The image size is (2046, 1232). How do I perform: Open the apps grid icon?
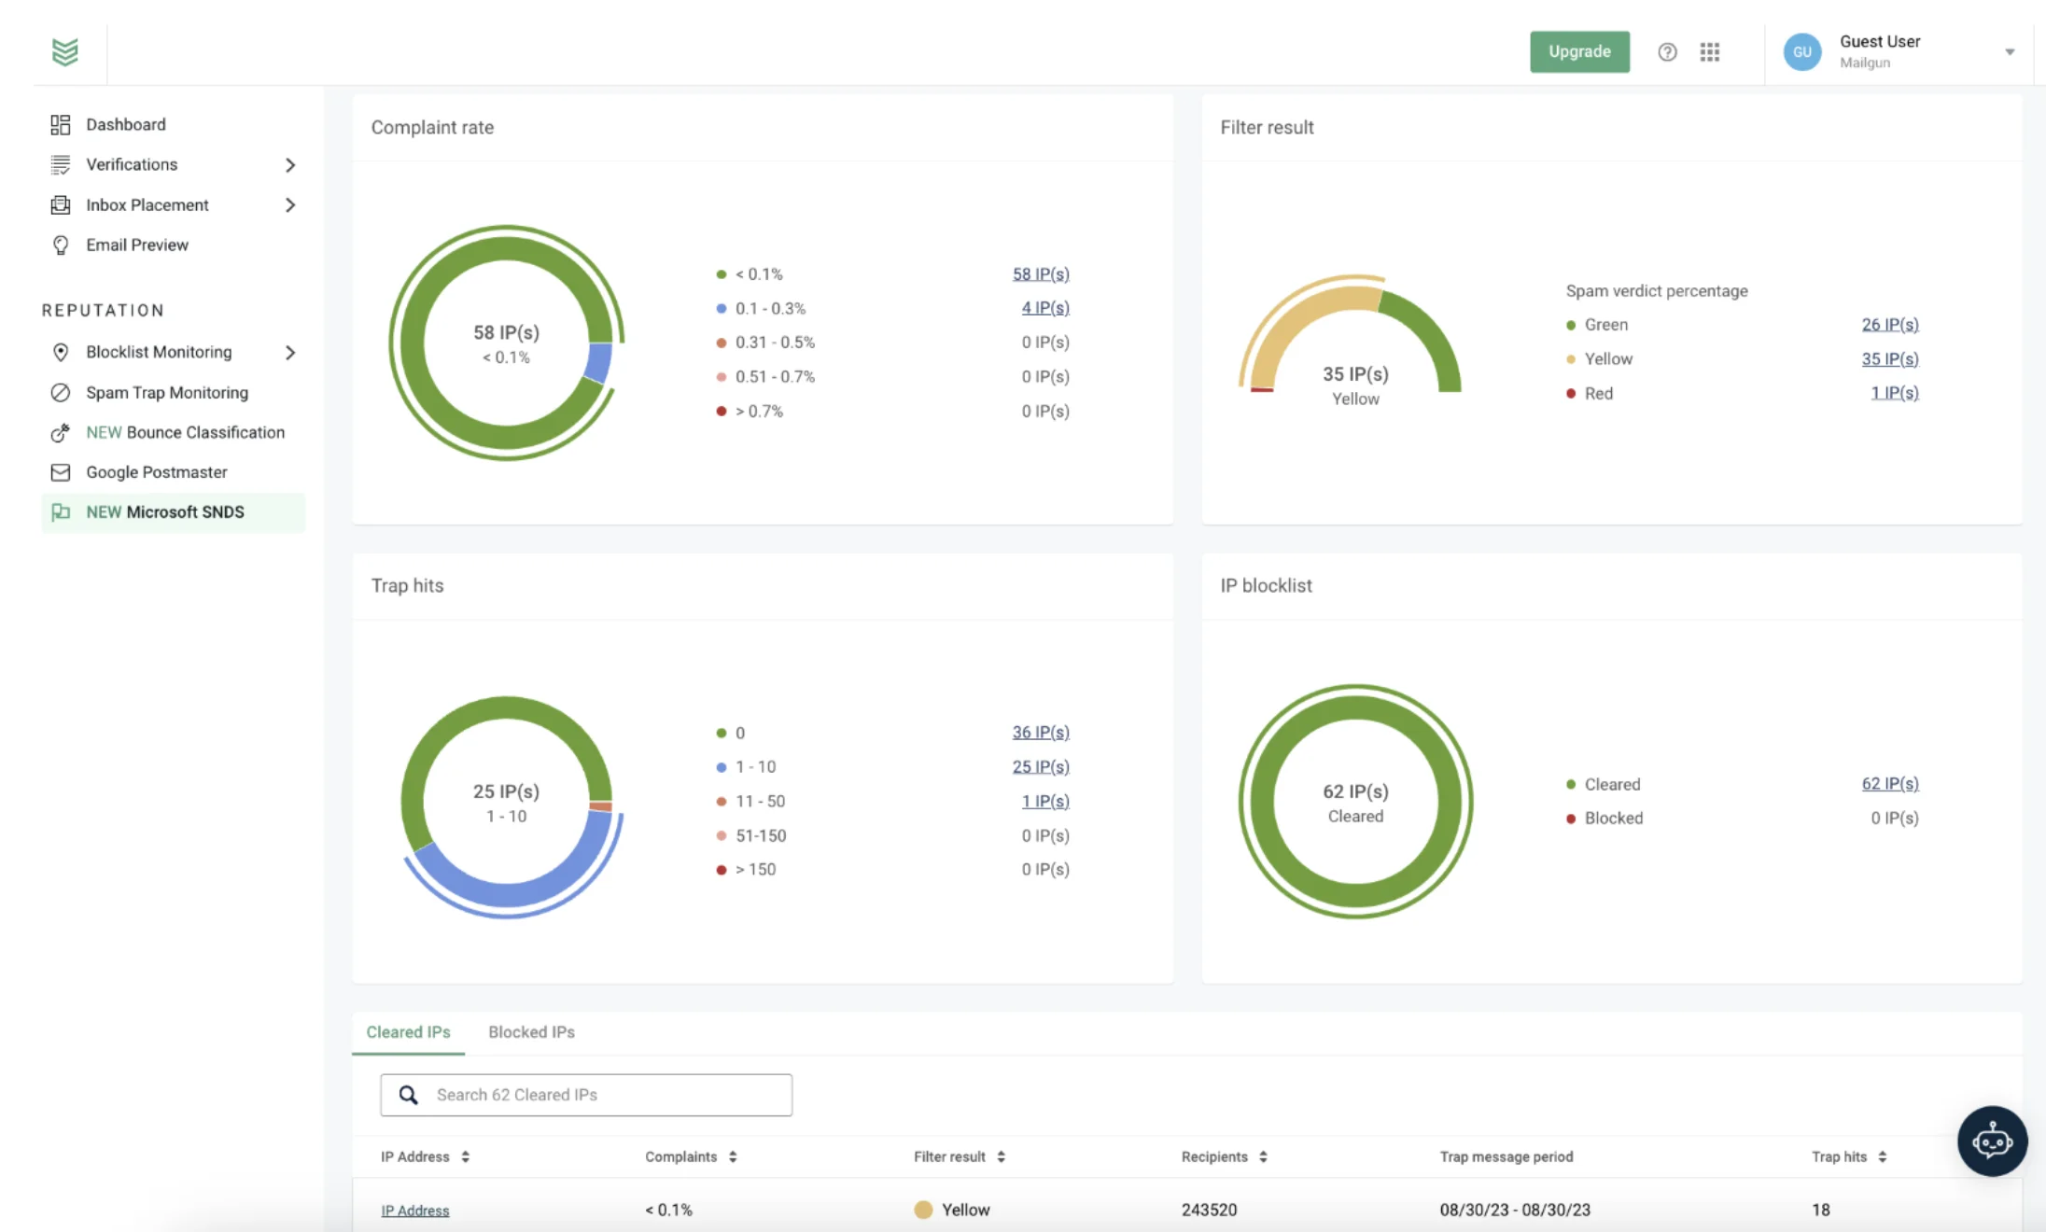click(1710, 52)
